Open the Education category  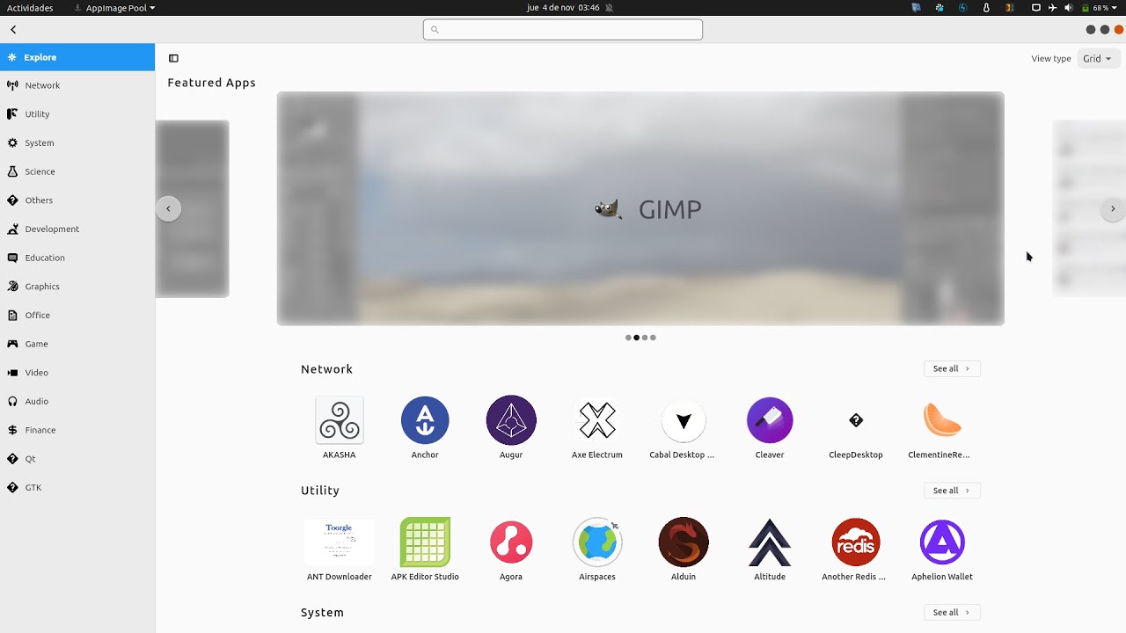point(77,258)
